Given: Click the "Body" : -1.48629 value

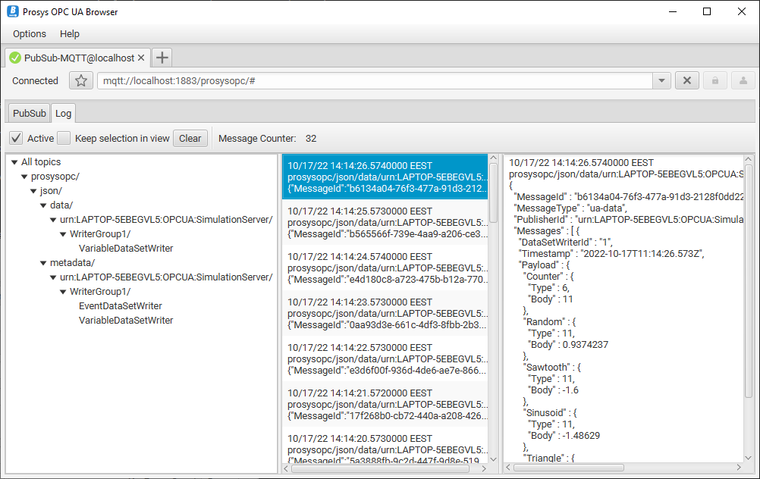Looking at the screenshot, I should [564, 435].
